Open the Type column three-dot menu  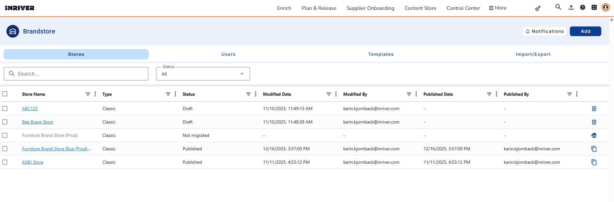point(176,94)
